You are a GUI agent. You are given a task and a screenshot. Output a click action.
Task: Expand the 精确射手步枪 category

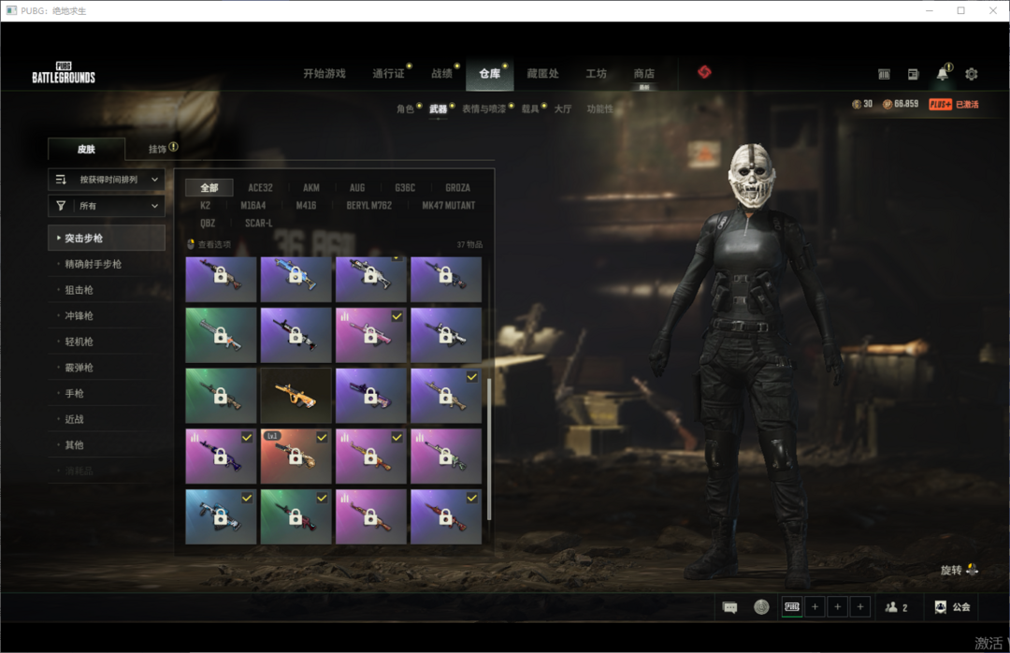[x=107, y=264]
